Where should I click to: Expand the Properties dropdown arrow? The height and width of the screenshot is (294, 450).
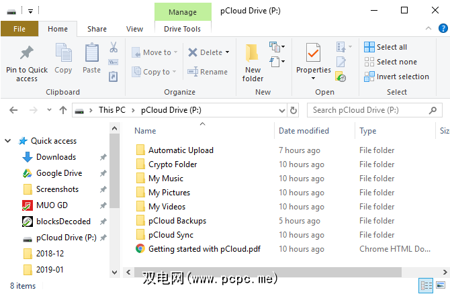(314, 78)
